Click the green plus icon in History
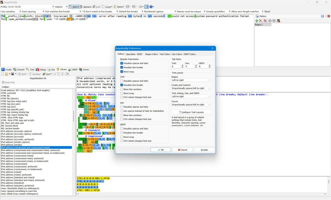The height and width of the screenshot is (200, 331). (x=256, y=21)
